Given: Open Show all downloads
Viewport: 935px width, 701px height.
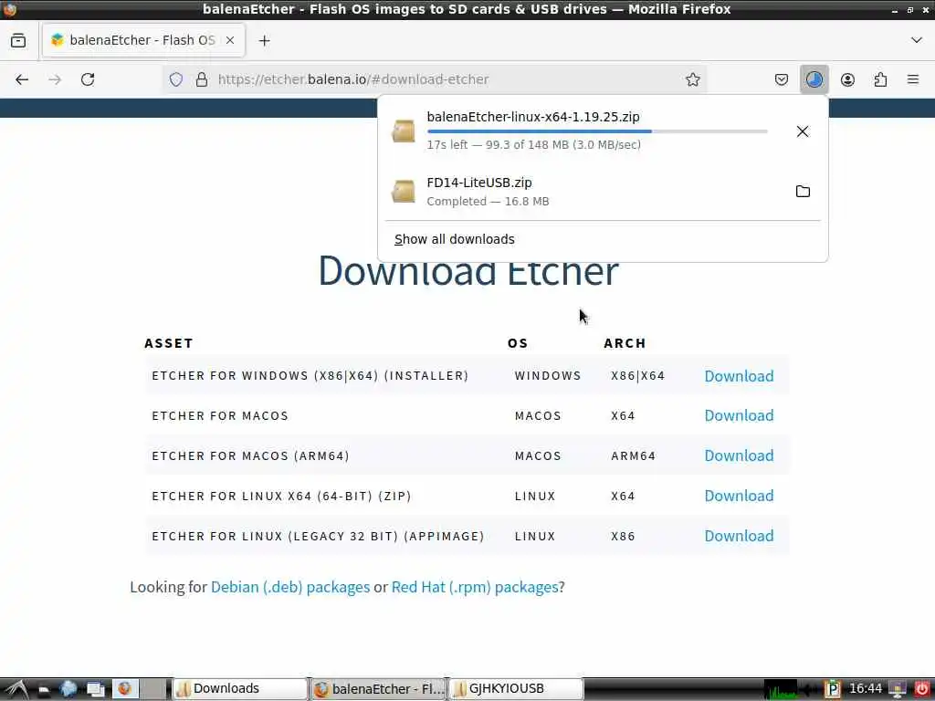Looking at the screenshot, I should [x=455, y=239].
